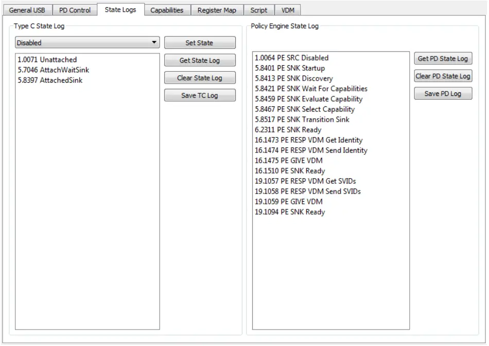Clear the Type C state log
This screenshot has height=346, width=489.
coord(200,78)
